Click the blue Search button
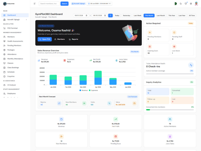The image size is (201, 151). click(65, 4)
